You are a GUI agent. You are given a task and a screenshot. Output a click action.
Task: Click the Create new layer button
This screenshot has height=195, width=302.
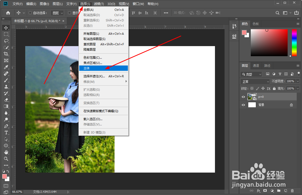tap(285, 191)
